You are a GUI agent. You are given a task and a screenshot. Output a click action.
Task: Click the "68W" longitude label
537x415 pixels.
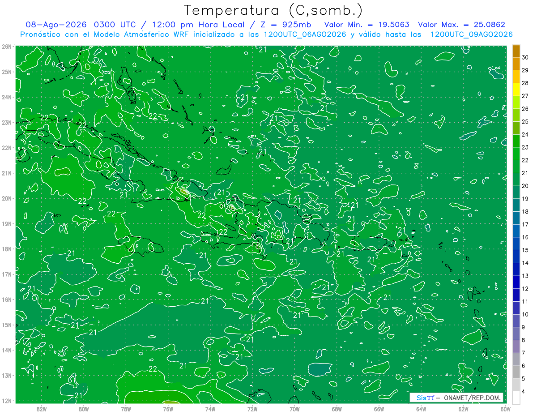[337, 409]
